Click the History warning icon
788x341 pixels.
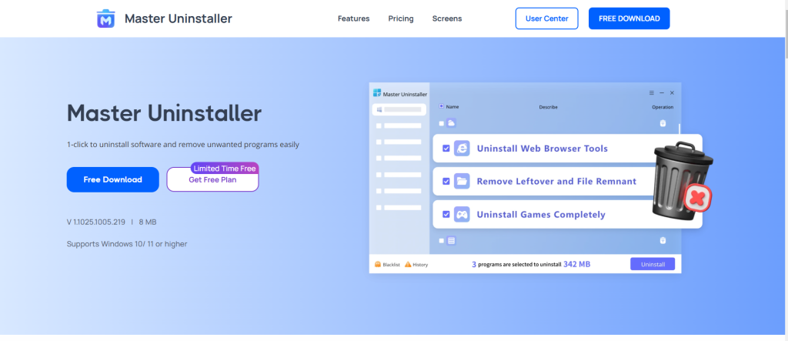[408, 264]
